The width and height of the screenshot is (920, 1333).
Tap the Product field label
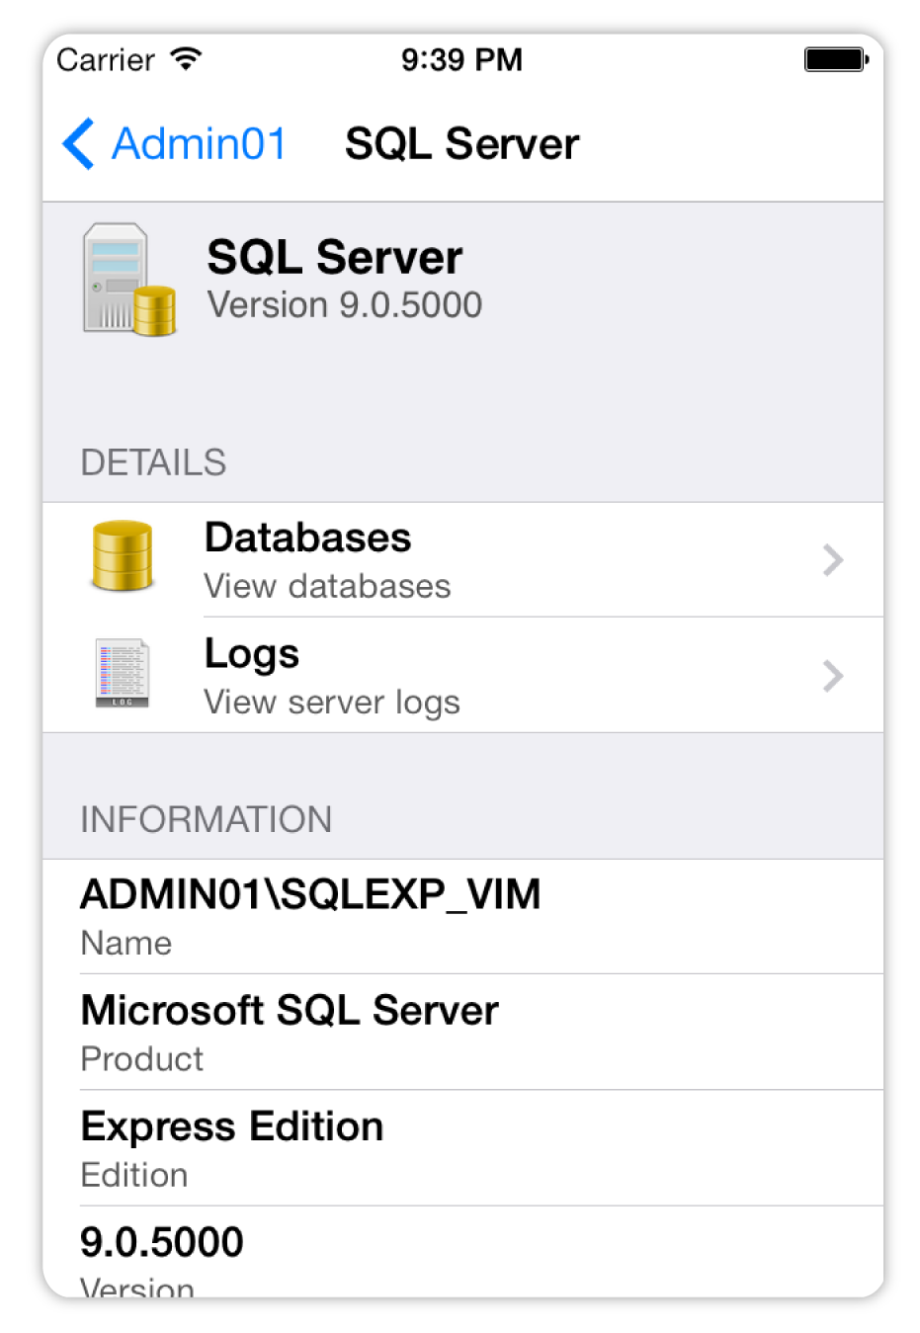click(x=141, y=1059)
